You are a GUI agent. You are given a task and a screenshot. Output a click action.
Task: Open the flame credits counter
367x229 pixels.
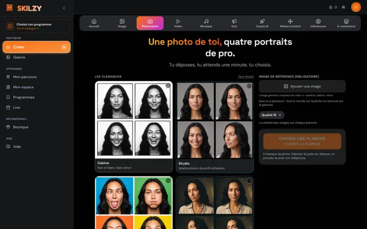coord(333,7)
